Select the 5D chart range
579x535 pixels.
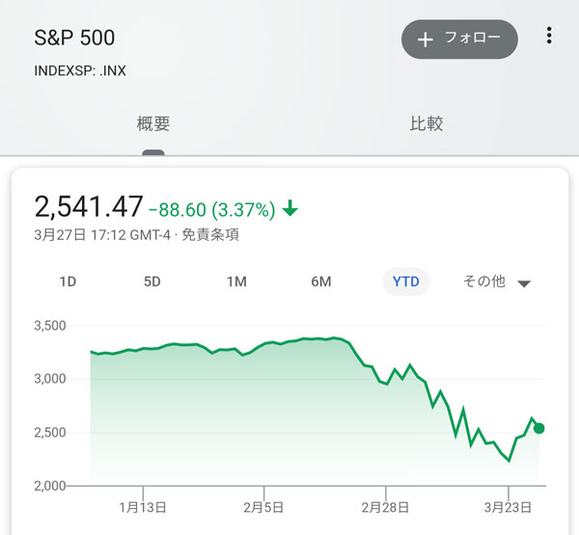152,281
